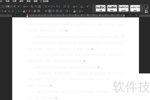
Task: Clear all formatting with the eraser A icon
Action: [x=32, y=6]
